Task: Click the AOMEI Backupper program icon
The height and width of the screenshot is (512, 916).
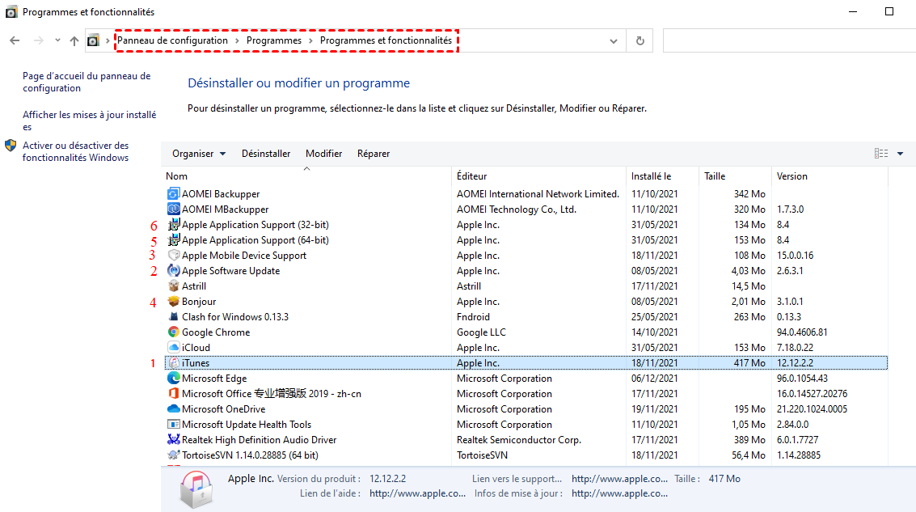Action: 174,193
